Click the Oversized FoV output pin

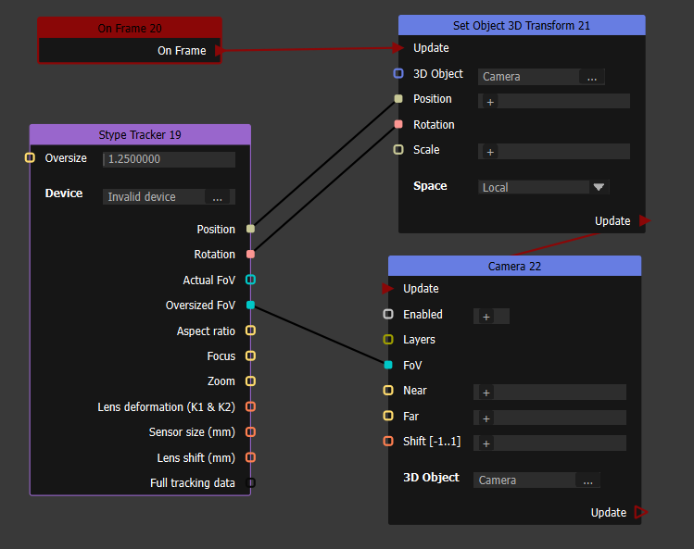pos(250,305)
